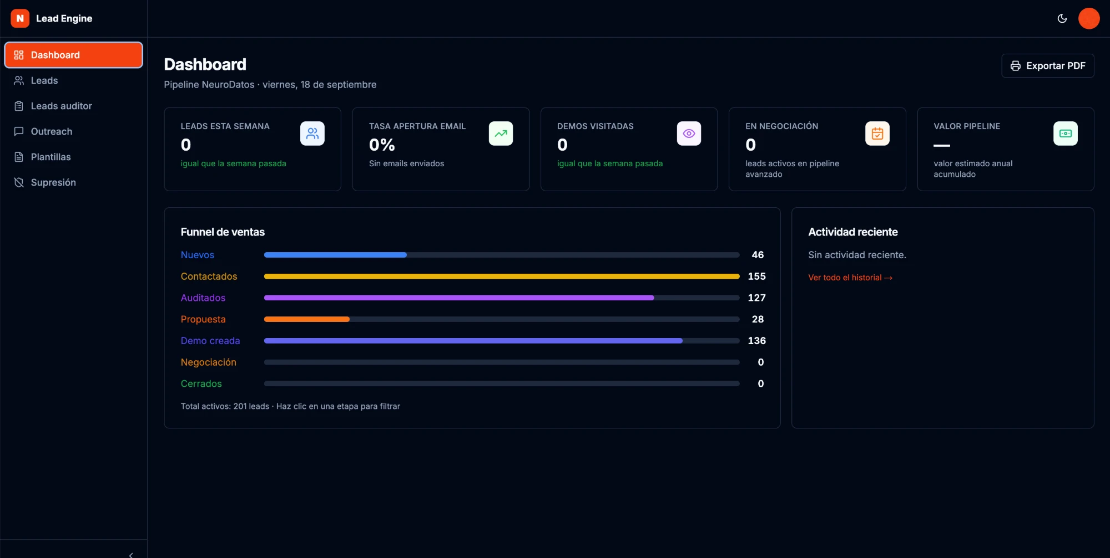The image size is (1110, 558).
Task: Click the Lead Engine N logo
Action: (20, 18)
